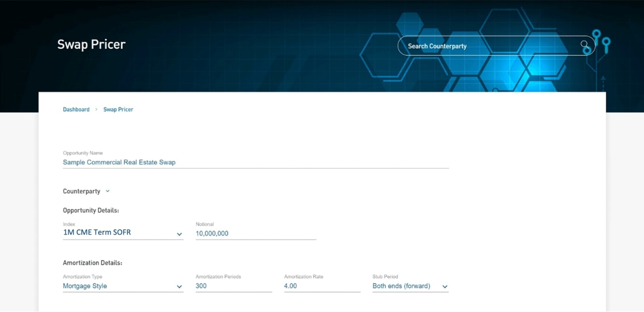Open the Index dropdown arrow
The width and height of the screenshot is (644, 312).
click(x=179, y=234)
